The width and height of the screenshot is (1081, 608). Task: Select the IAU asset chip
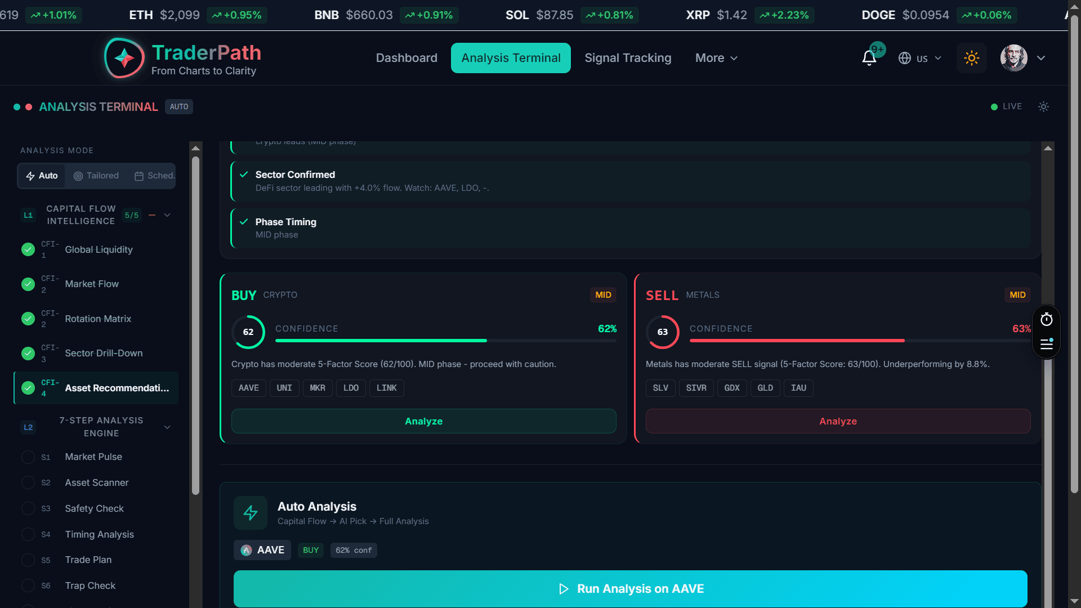(798, 388)
